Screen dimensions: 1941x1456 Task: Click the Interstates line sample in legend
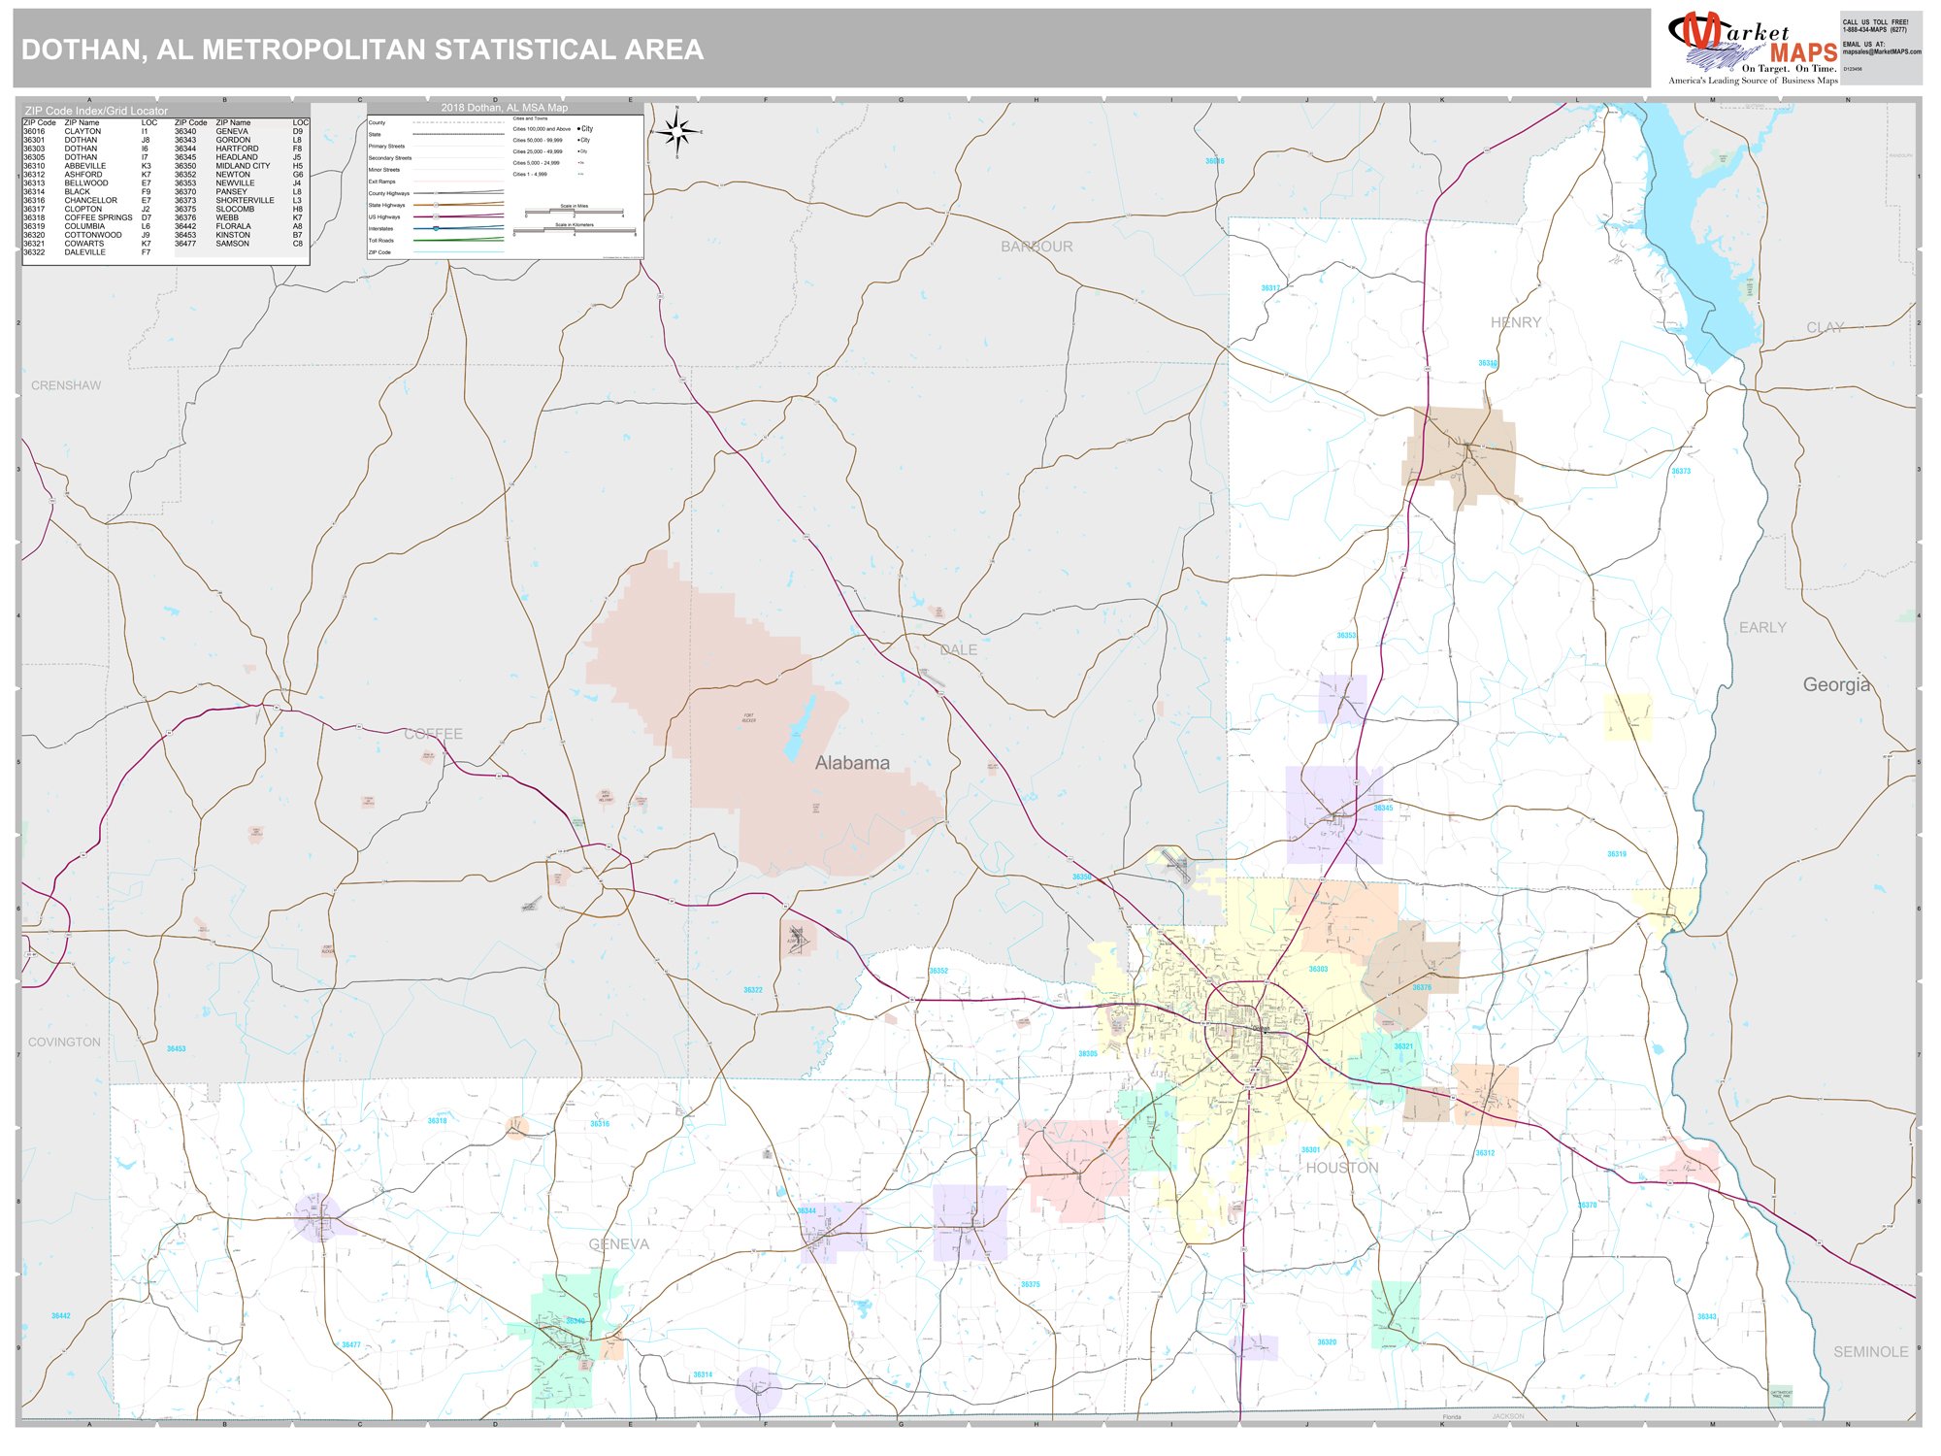(458, 229)
